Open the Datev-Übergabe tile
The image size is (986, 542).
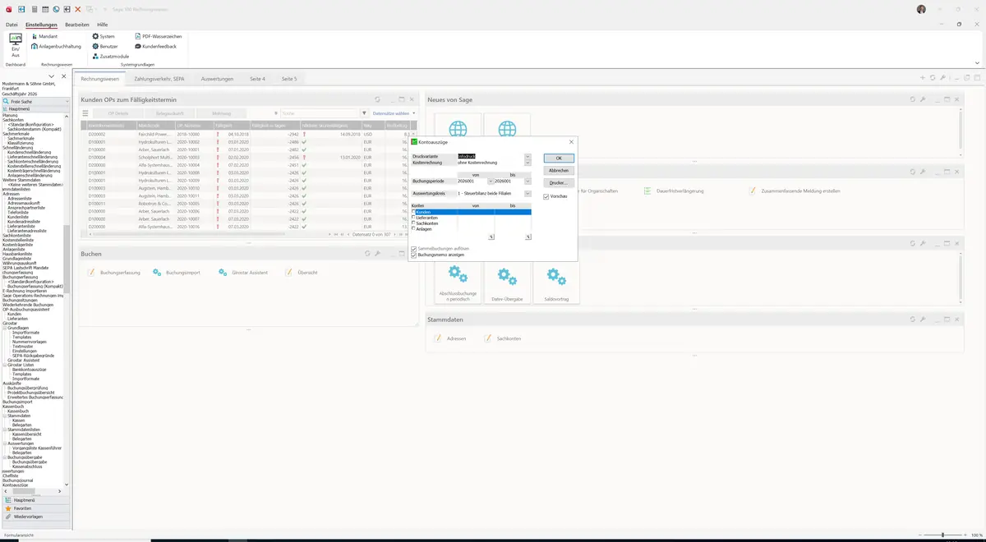(507, 283)
